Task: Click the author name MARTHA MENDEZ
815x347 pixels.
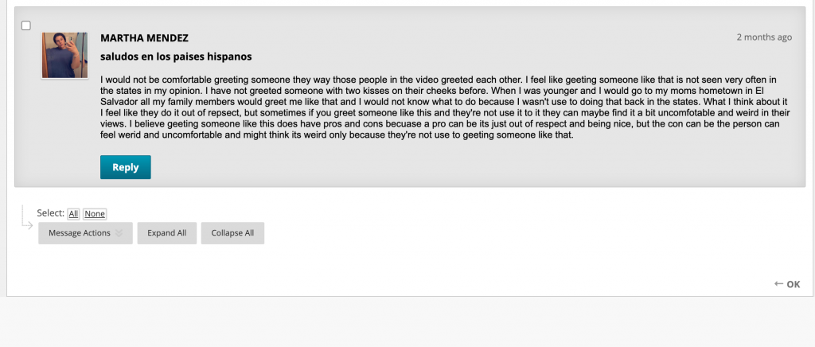Action: click(145, 38)
